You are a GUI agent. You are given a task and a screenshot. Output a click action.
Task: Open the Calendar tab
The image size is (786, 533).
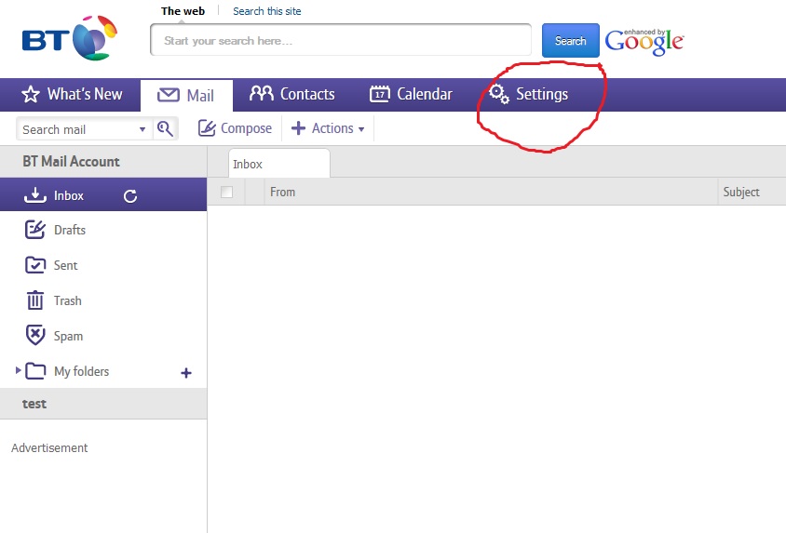point(411,94)
